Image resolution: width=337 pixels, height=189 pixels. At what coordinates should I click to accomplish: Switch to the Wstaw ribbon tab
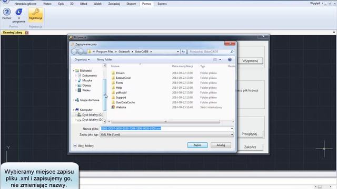pos(47,4)
